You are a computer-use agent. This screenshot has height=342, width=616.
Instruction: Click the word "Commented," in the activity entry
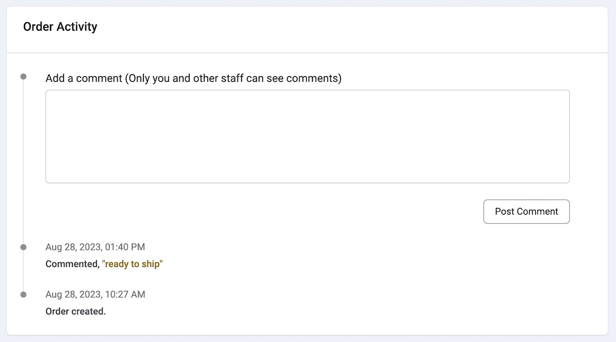coord(72,264)
